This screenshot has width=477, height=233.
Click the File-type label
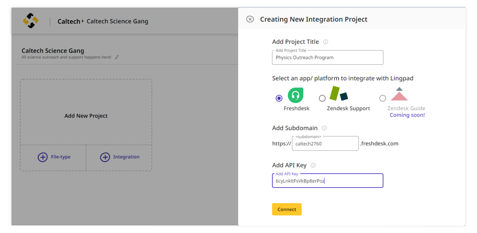[x=61, y=157]
